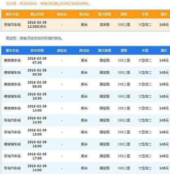Screen dimensions: 170x174
Task: Click 商贸城车站 in the 10:30 row
Action: coord(12,97)
